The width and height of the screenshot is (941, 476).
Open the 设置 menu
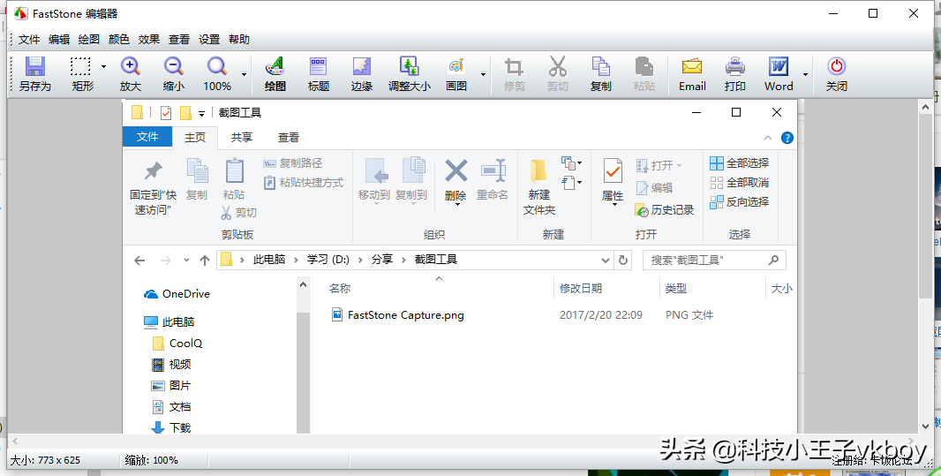click(x=209, y=40)
